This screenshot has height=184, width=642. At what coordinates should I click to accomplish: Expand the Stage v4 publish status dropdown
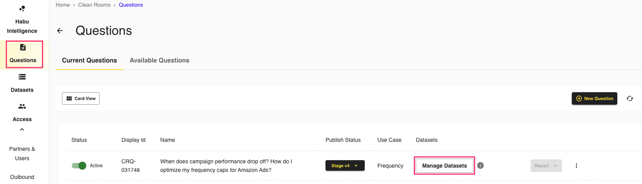(345, 166)
